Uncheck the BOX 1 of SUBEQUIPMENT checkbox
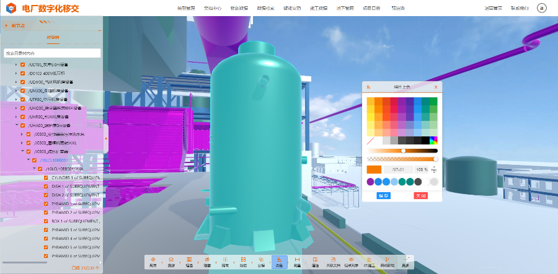 point(46,221)
